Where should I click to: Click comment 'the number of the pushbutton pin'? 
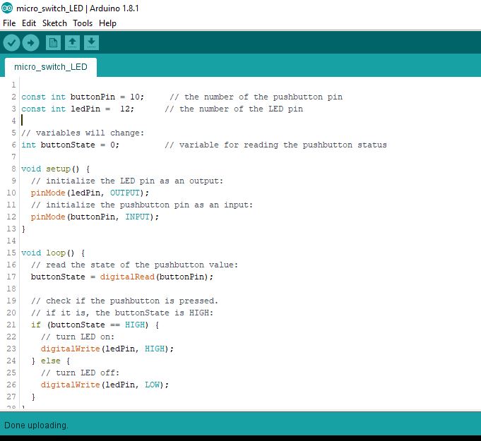(x=263, y=97)
